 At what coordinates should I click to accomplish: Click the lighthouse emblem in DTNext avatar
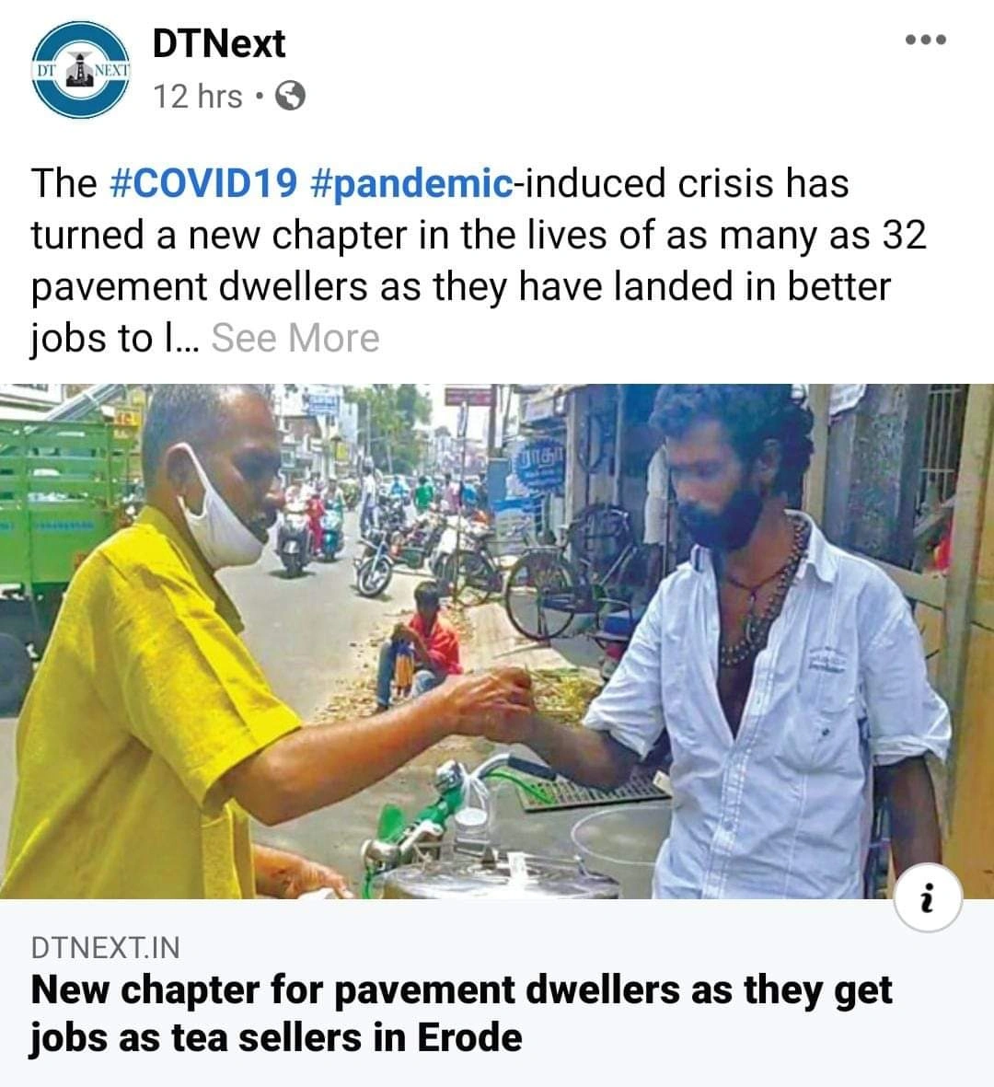[81, 69]
